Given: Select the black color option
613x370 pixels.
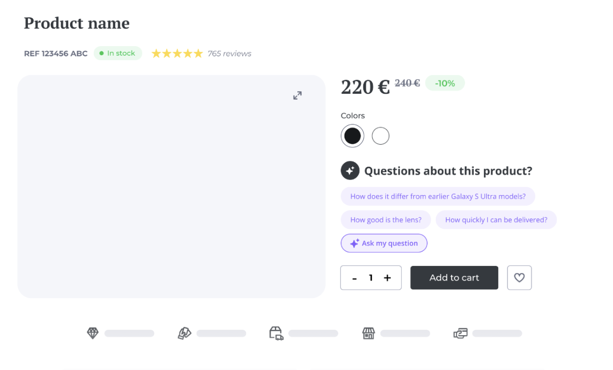Looking at the screenshot, I should [352, 136].
